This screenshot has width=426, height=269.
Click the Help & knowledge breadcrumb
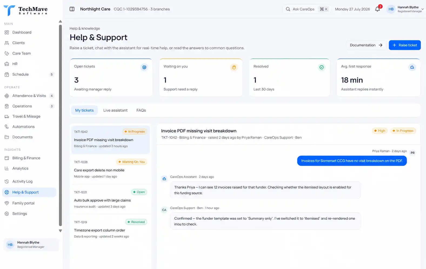click(x=85, y=28)
